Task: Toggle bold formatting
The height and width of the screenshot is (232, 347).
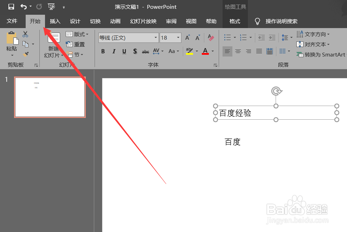Action: 103,51
